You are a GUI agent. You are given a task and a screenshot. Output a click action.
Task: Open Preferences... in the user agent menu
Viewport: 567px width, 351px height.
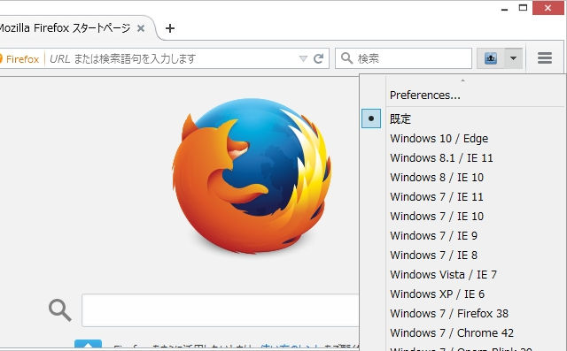click(424, 95)
